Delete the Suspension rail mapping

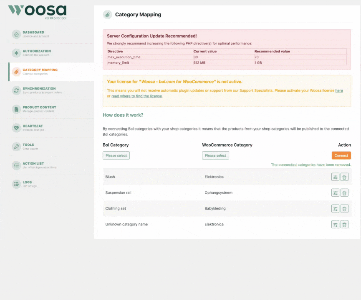(x=344, y=193)
